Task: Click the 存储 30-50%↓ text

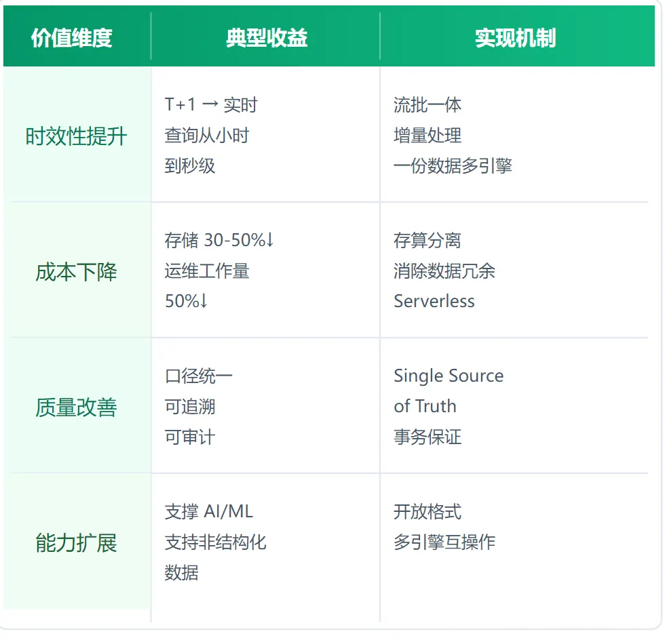Action: point(218,241)
